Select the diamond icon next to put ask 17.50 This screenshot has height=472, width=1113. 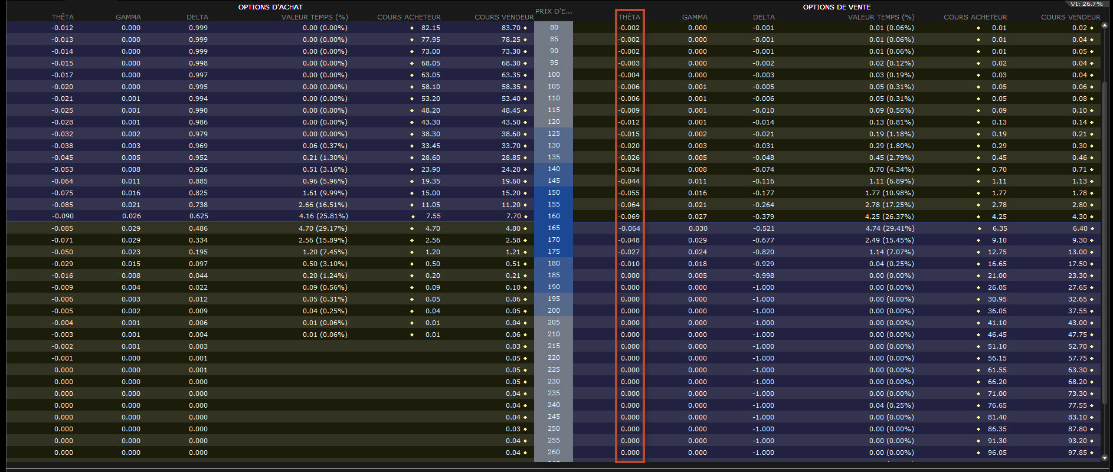pos(1092,264)
